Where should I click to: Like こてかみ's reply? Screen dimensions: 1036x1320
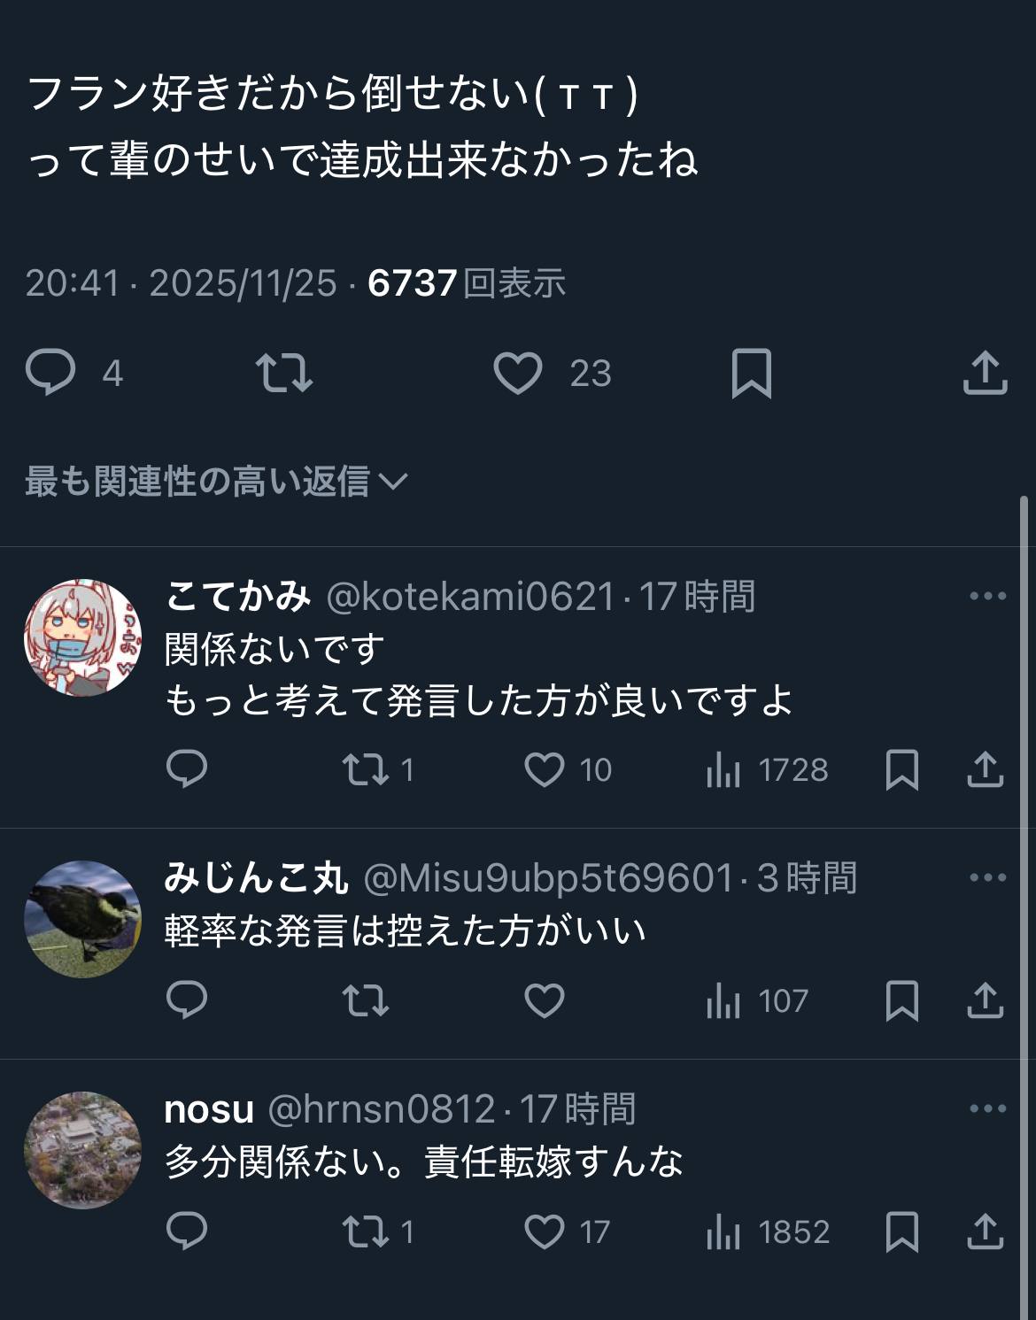point(545,769)
